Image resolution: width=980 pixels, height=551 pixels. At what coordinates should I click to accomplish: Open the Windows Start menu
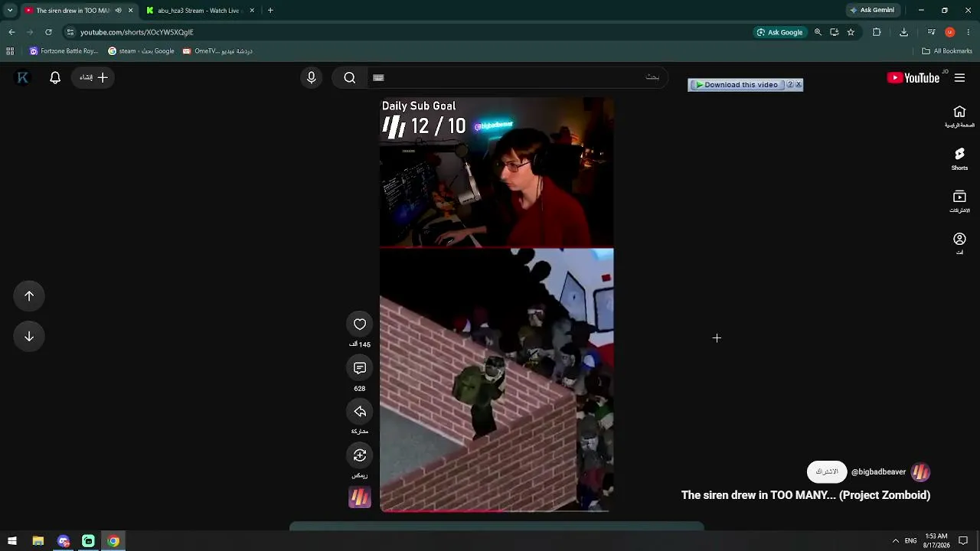12,541
